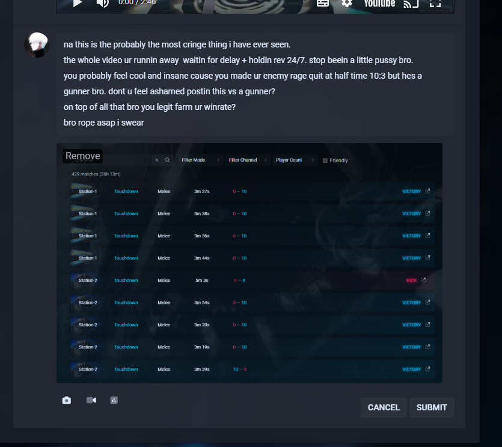Attach image using camera icon
This screenshot has width=502, height=447.
67,400
